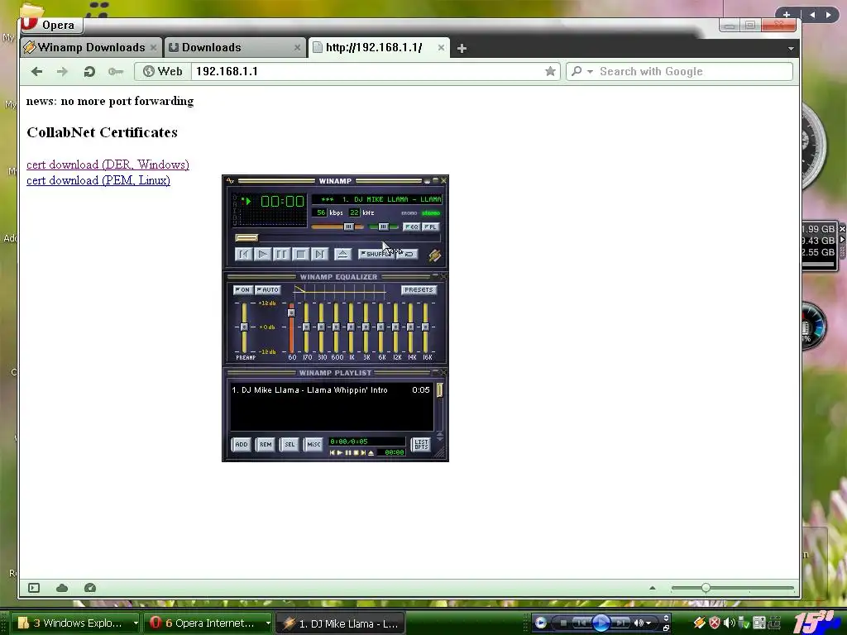Screen dimensions: 847x635
Task: Reload the current Opera page
Action: [89, 71]
